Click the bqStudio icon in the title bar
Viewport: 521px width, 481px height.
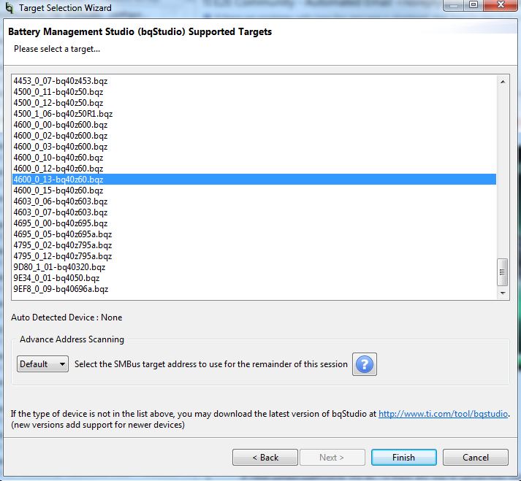click(x=9, y=7)
